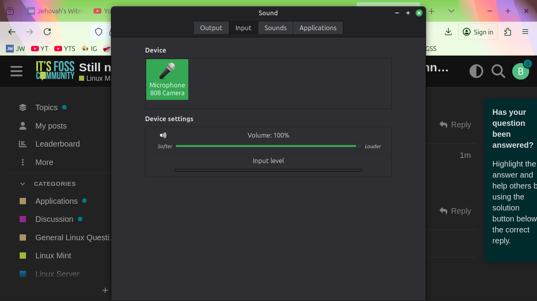This screenshot has width=537, height=301.
Task: Mute input using the speaker volume icon
Action: pos(163,135)
